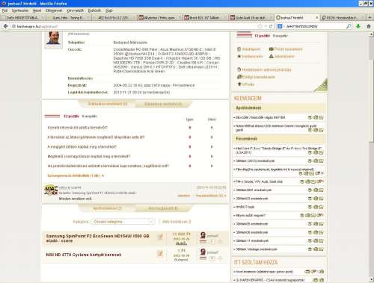Open Hirdetéseim adminisztrációja link
Screen dimensions: 374x283
pos(266,69)
